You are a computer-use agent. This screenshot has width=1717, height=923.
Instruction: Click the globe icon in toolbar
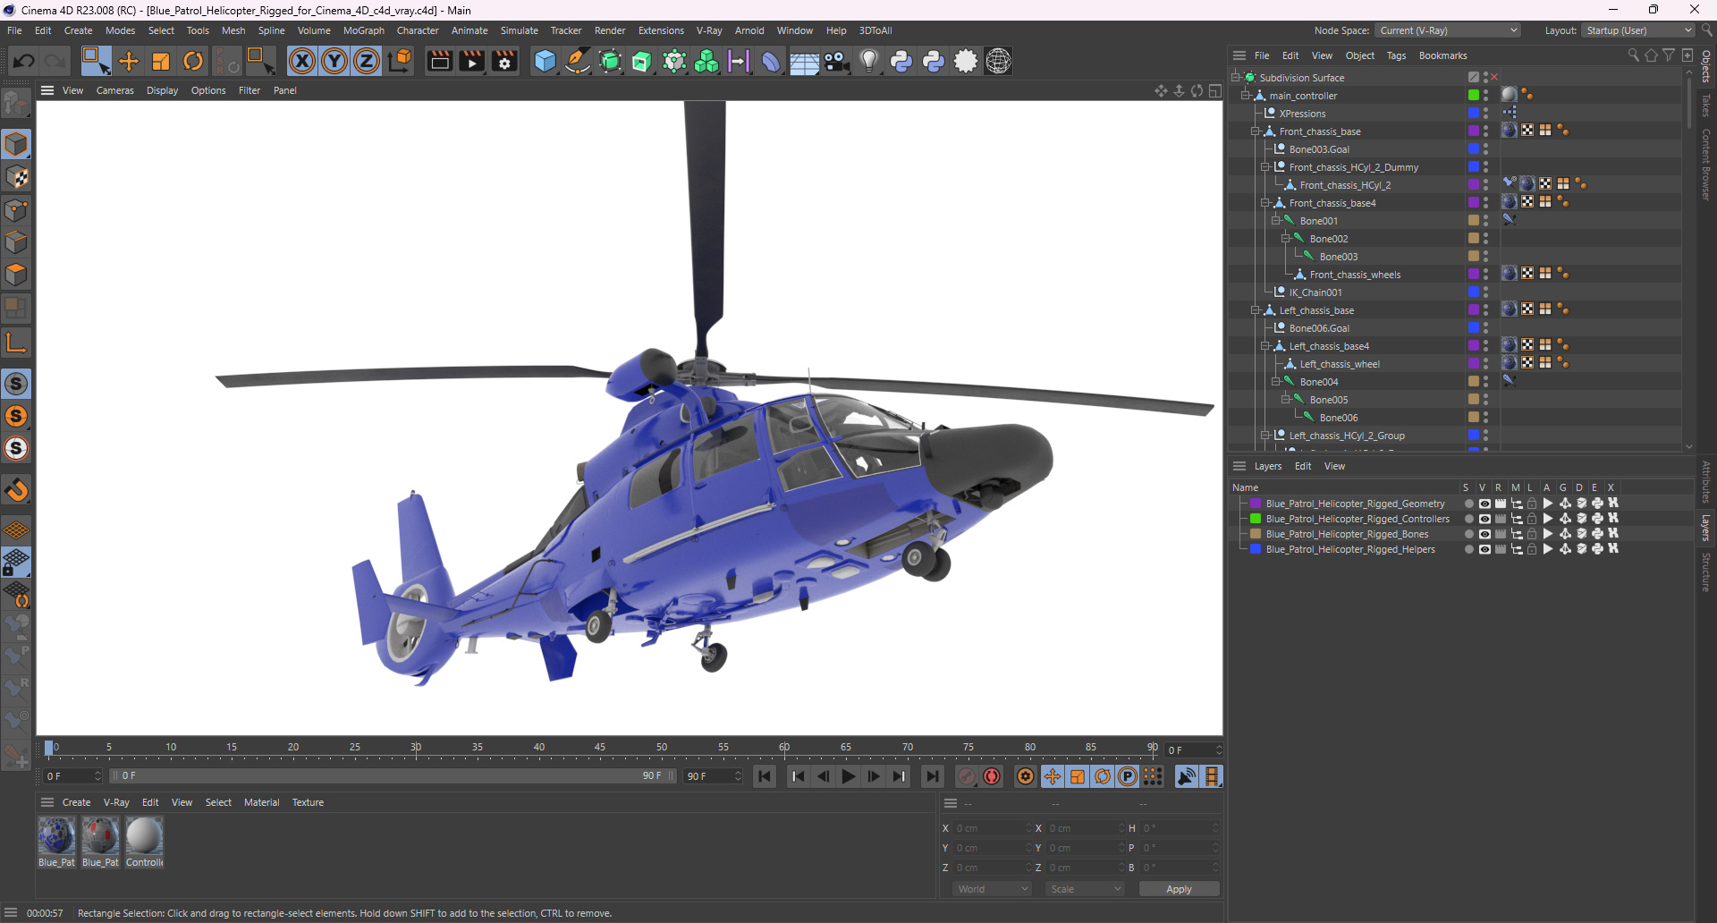click(998, 61)
